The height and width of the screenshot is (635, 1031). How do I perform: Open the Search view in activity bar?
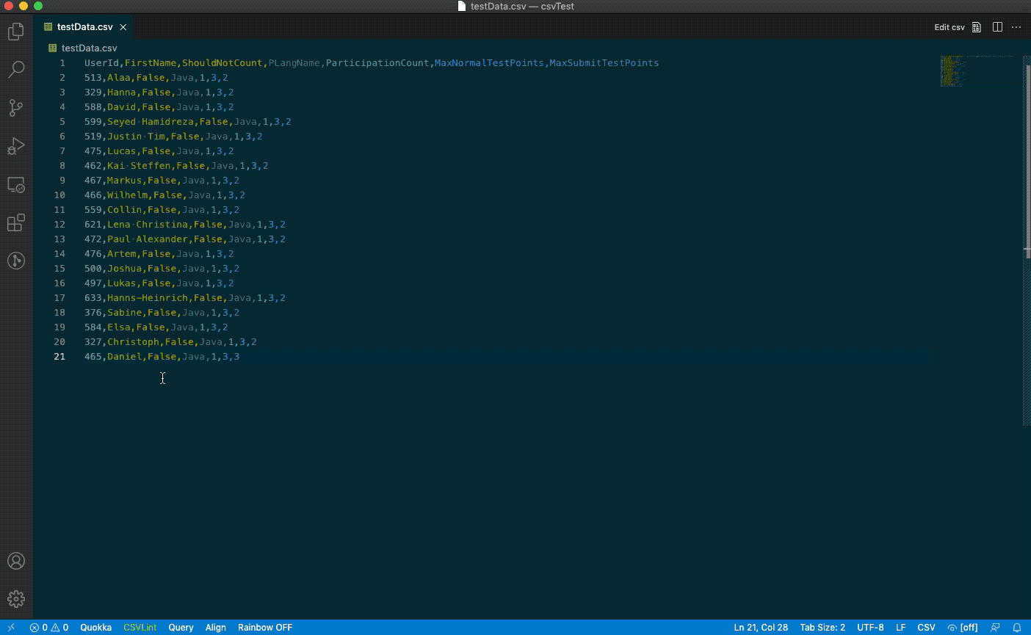click(16, 70)
